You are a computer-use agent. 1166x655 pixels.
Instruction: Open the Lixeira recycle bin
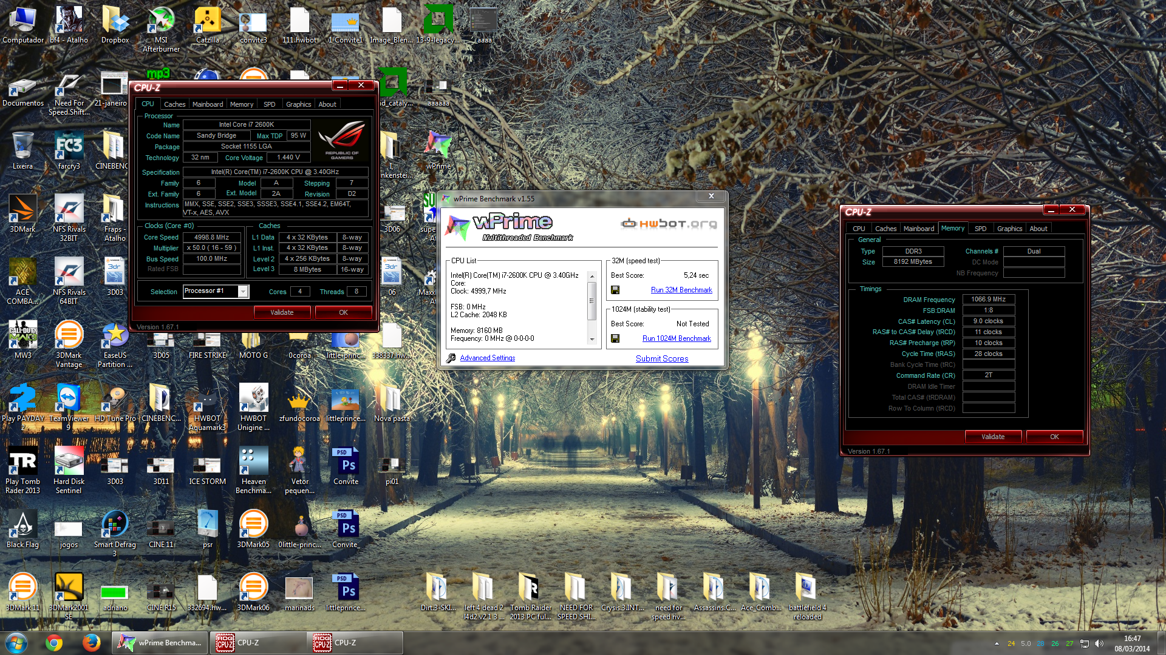coord(22,150)
